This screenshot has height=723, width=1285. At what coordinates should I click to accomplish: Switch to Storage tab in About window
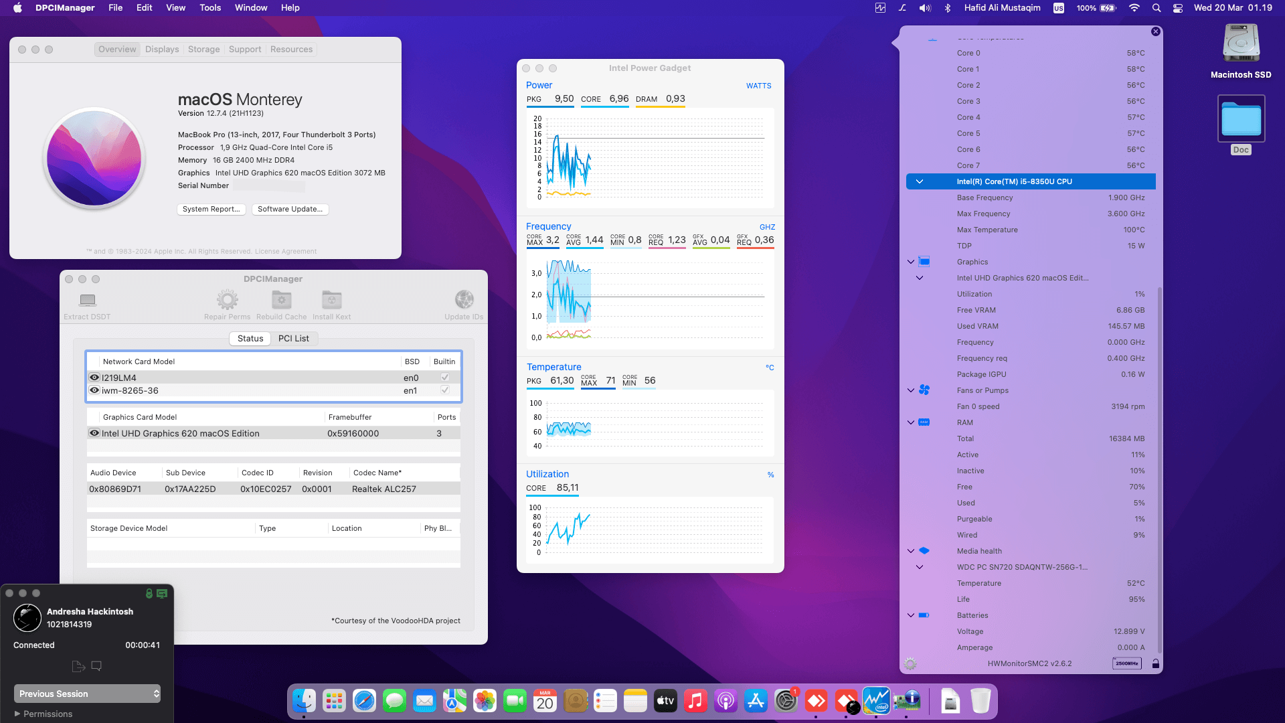point(204,50)
